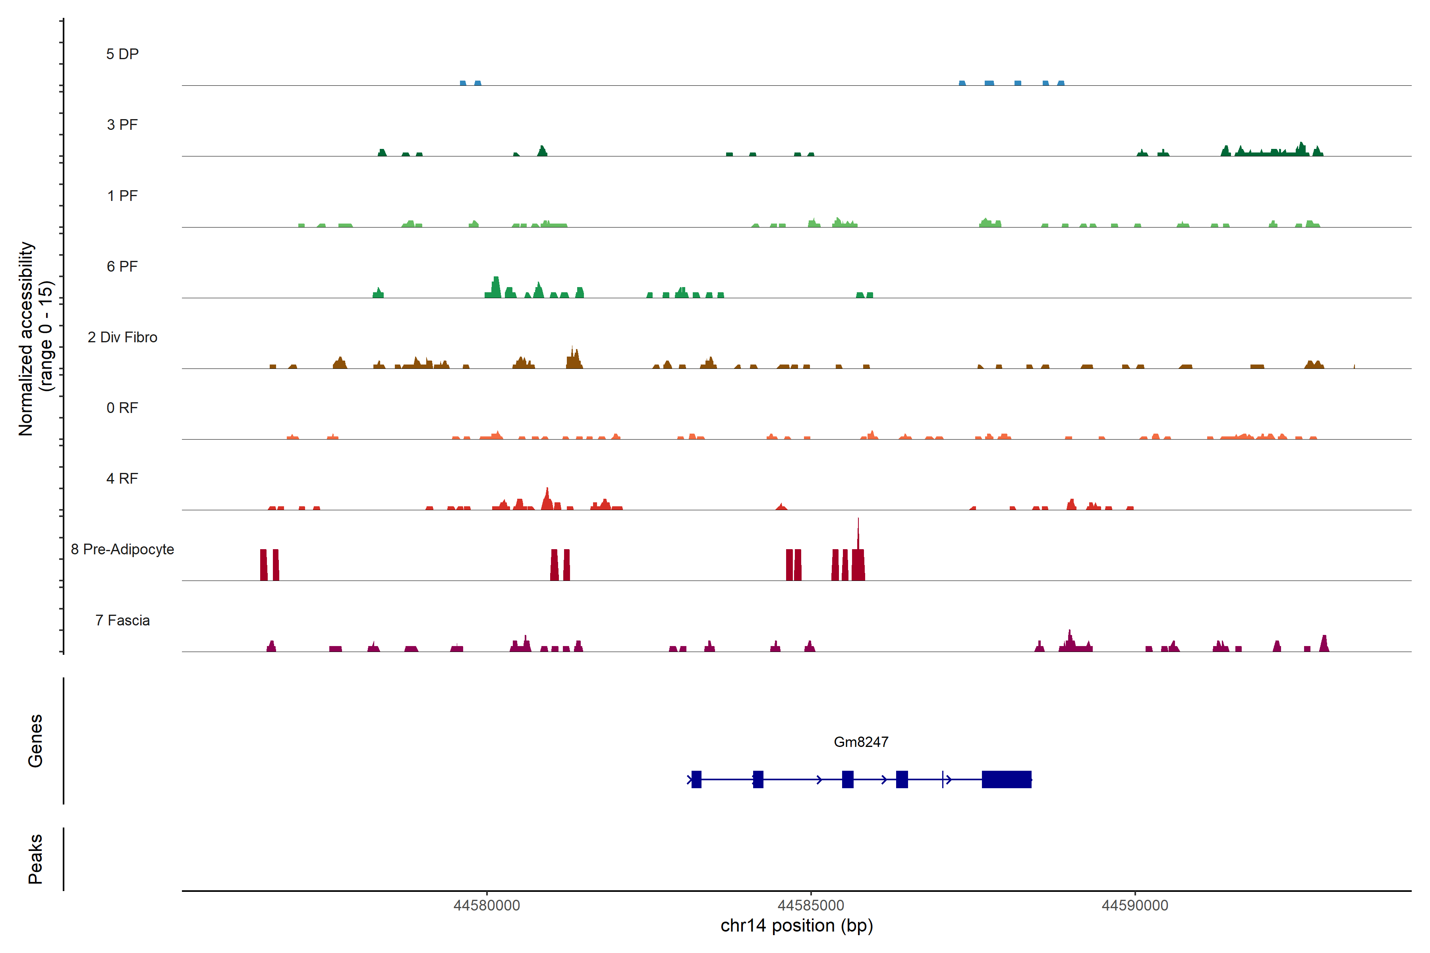Click the Gm8247 gene label
This screenshot has height=953, width=1430.
pos(860,741)
